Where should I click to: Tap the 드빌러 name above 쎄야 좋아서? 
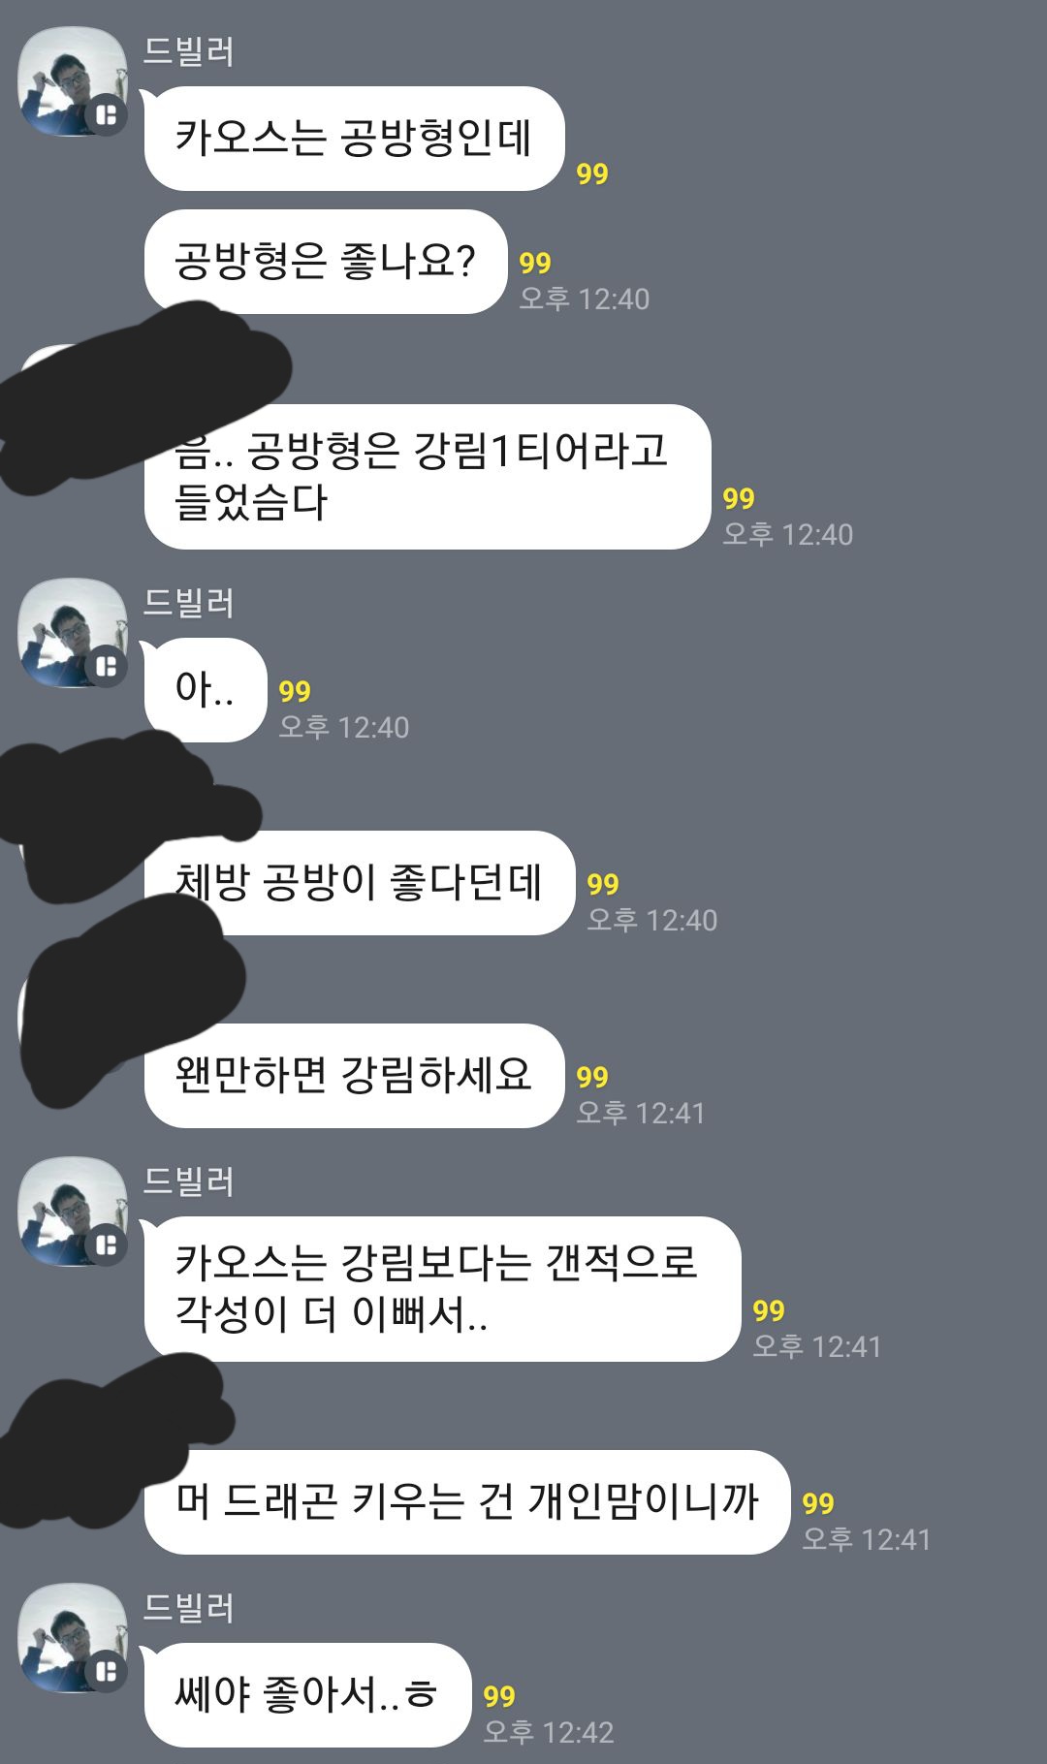pos(189,1608)
